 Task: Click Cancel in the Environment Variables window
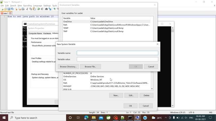coord(145,106)
